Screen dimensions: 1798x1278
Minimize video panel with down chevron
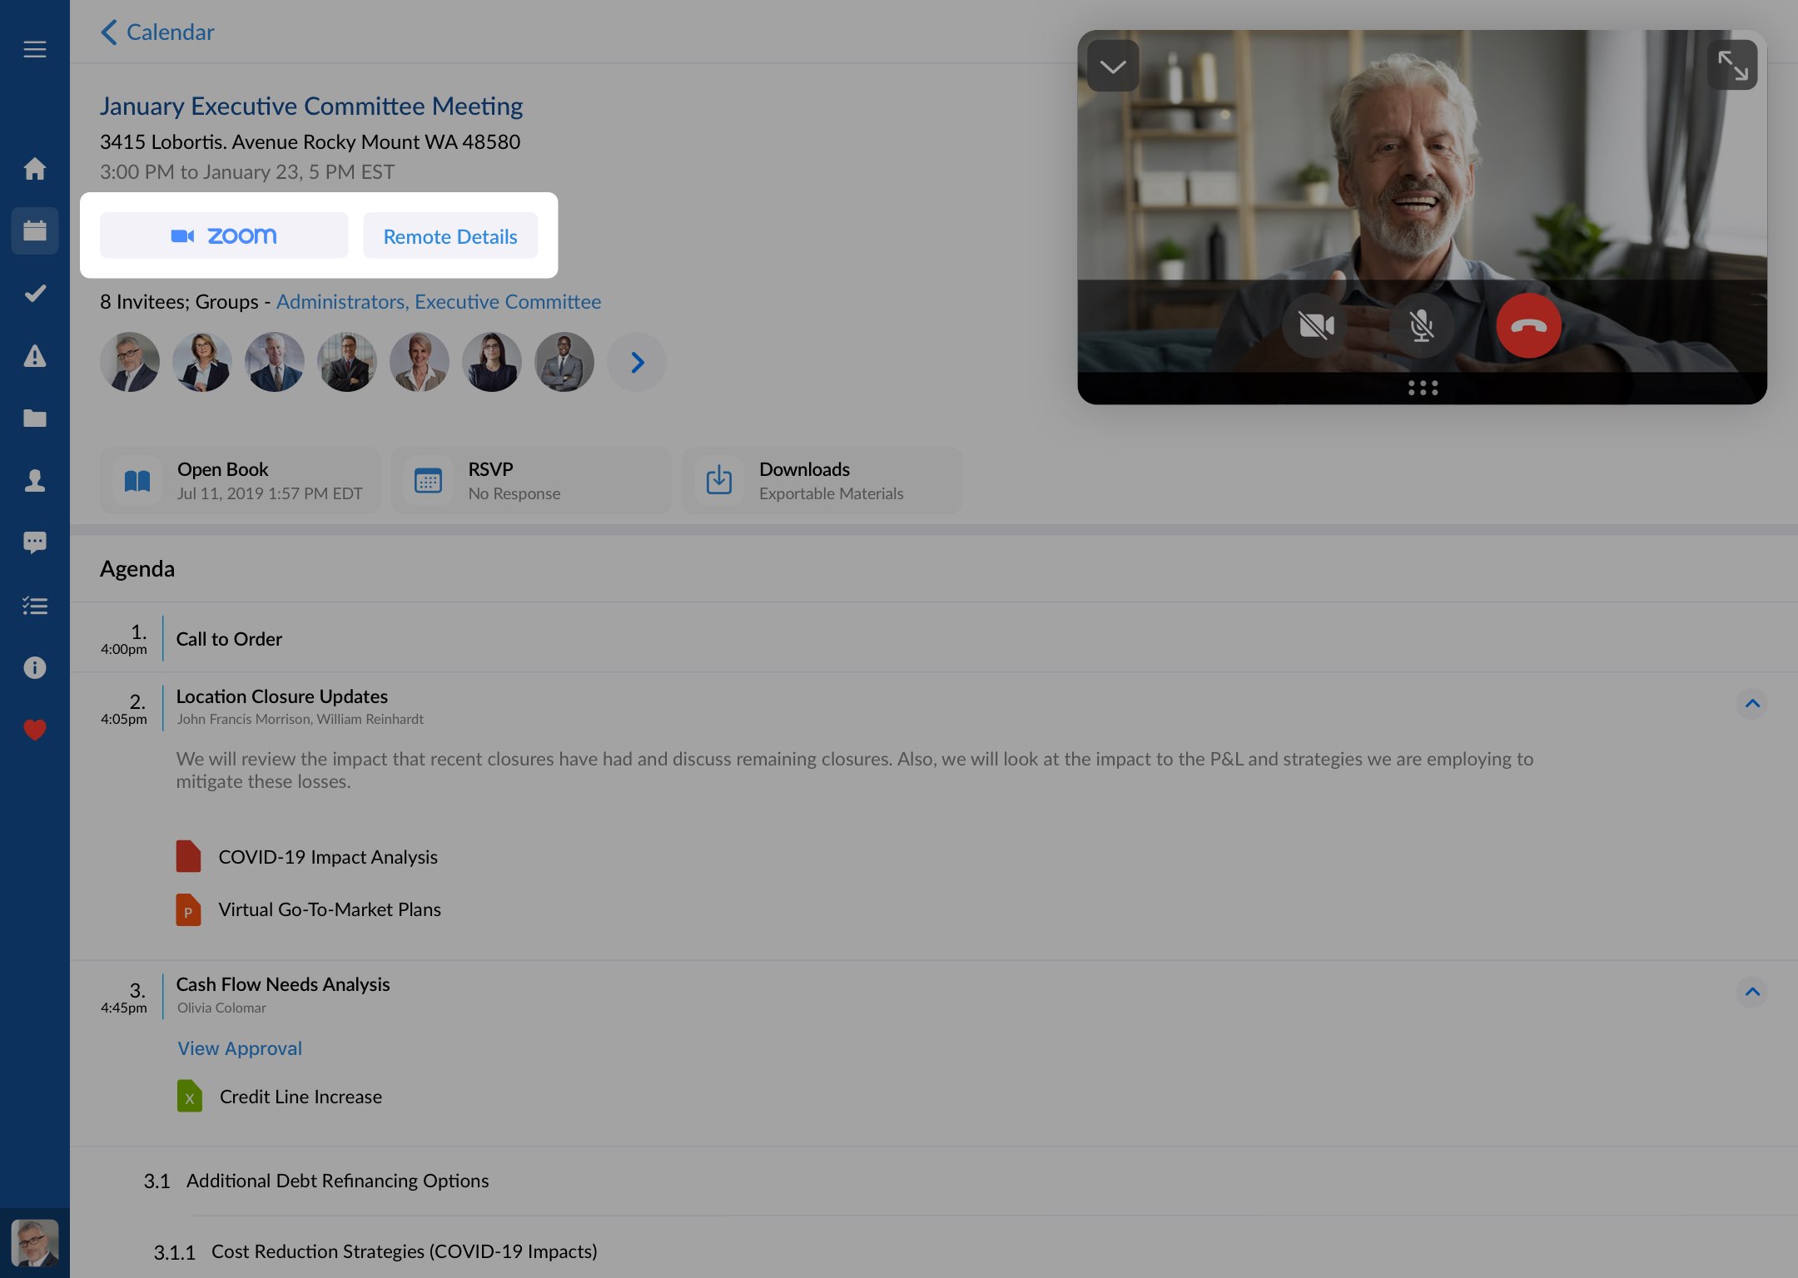pyautogui.click(x=1112, y=66)
